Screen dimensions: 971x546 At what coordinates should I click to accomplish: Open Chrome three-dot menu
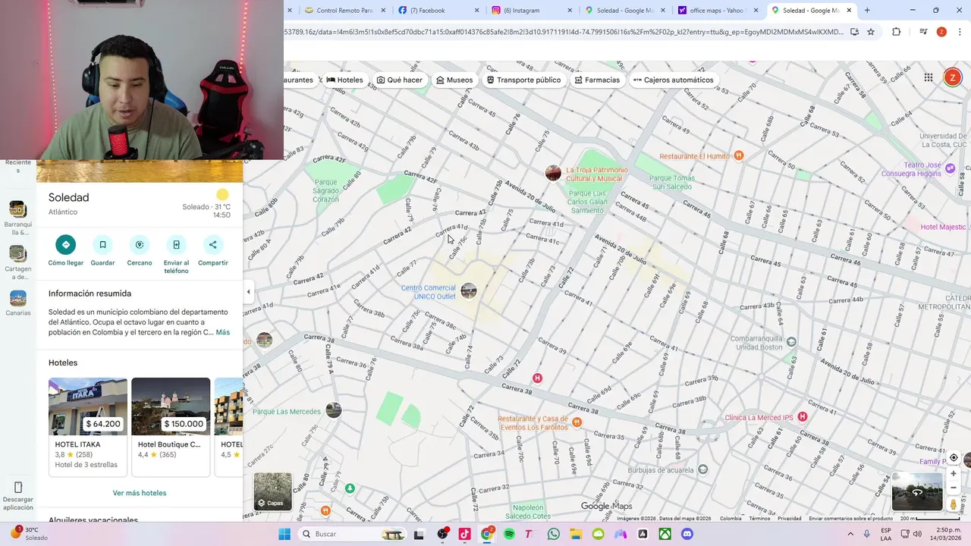pyautogui.click(x=960, y=32)
